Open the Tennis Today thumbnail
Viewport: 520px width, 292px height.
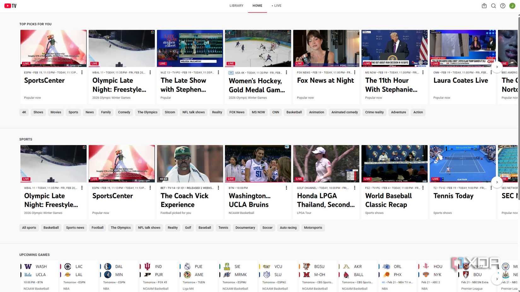tap(463, 164)
